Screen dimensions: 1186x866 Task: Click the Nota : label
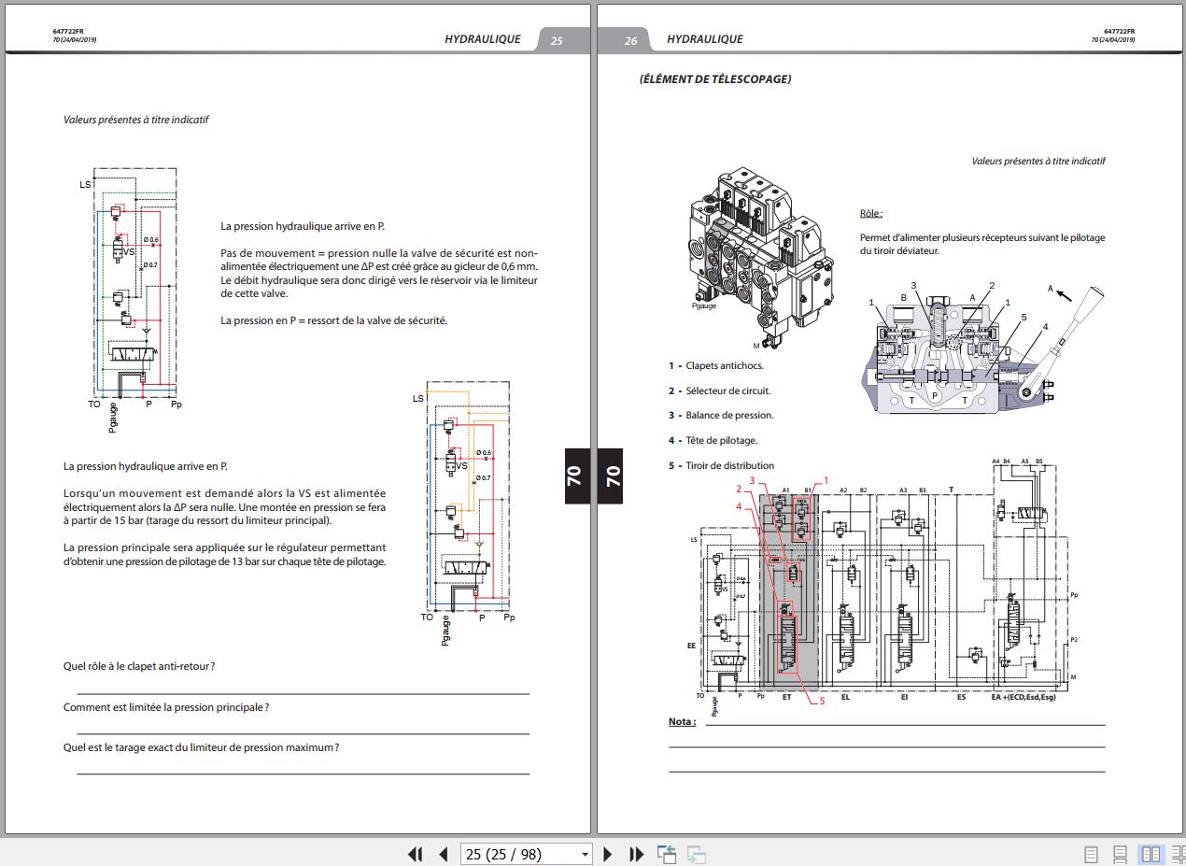point(682,721)
